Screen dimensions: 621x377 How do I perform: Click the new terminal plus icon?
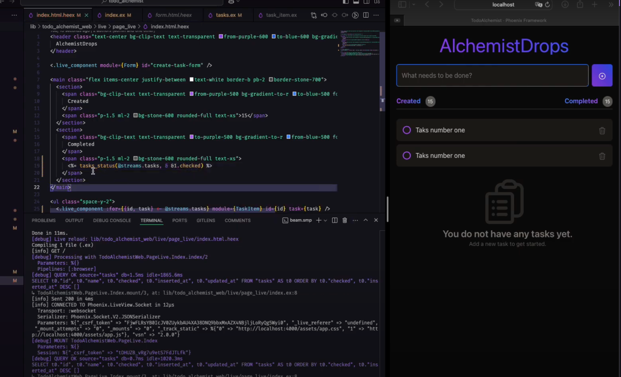click(319, 221)
